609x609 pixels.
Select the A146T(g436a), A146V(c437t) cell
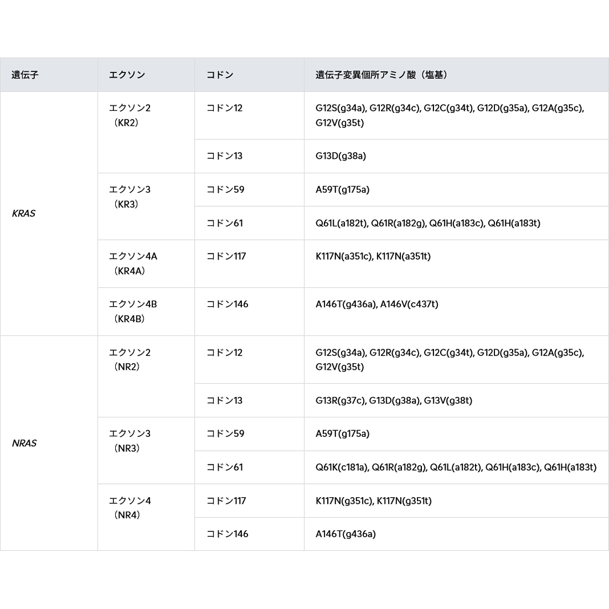coord(456,312)
